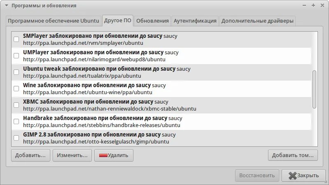Toggle the UMPlayer PPA checkbox
Viewport: 329px width, 185px height.
click(x=16, y=55)
